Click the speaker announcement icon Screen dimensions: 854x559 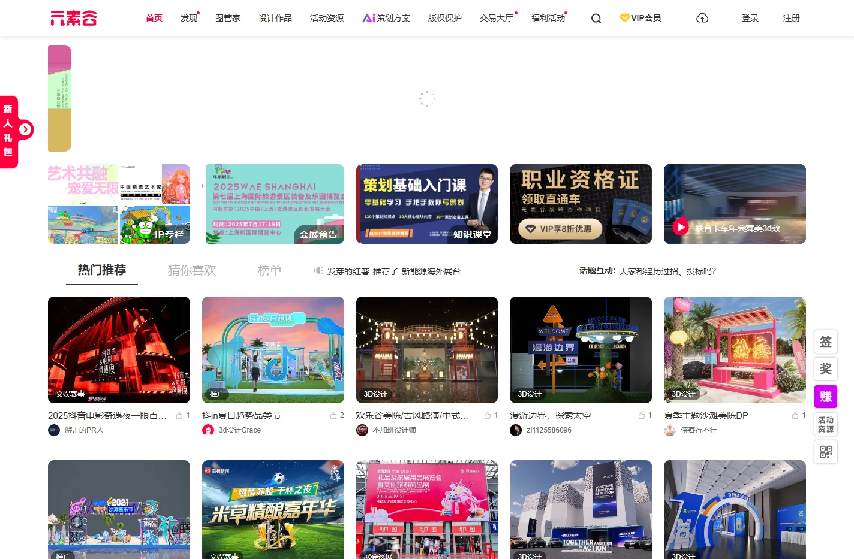tap(318, 271)
